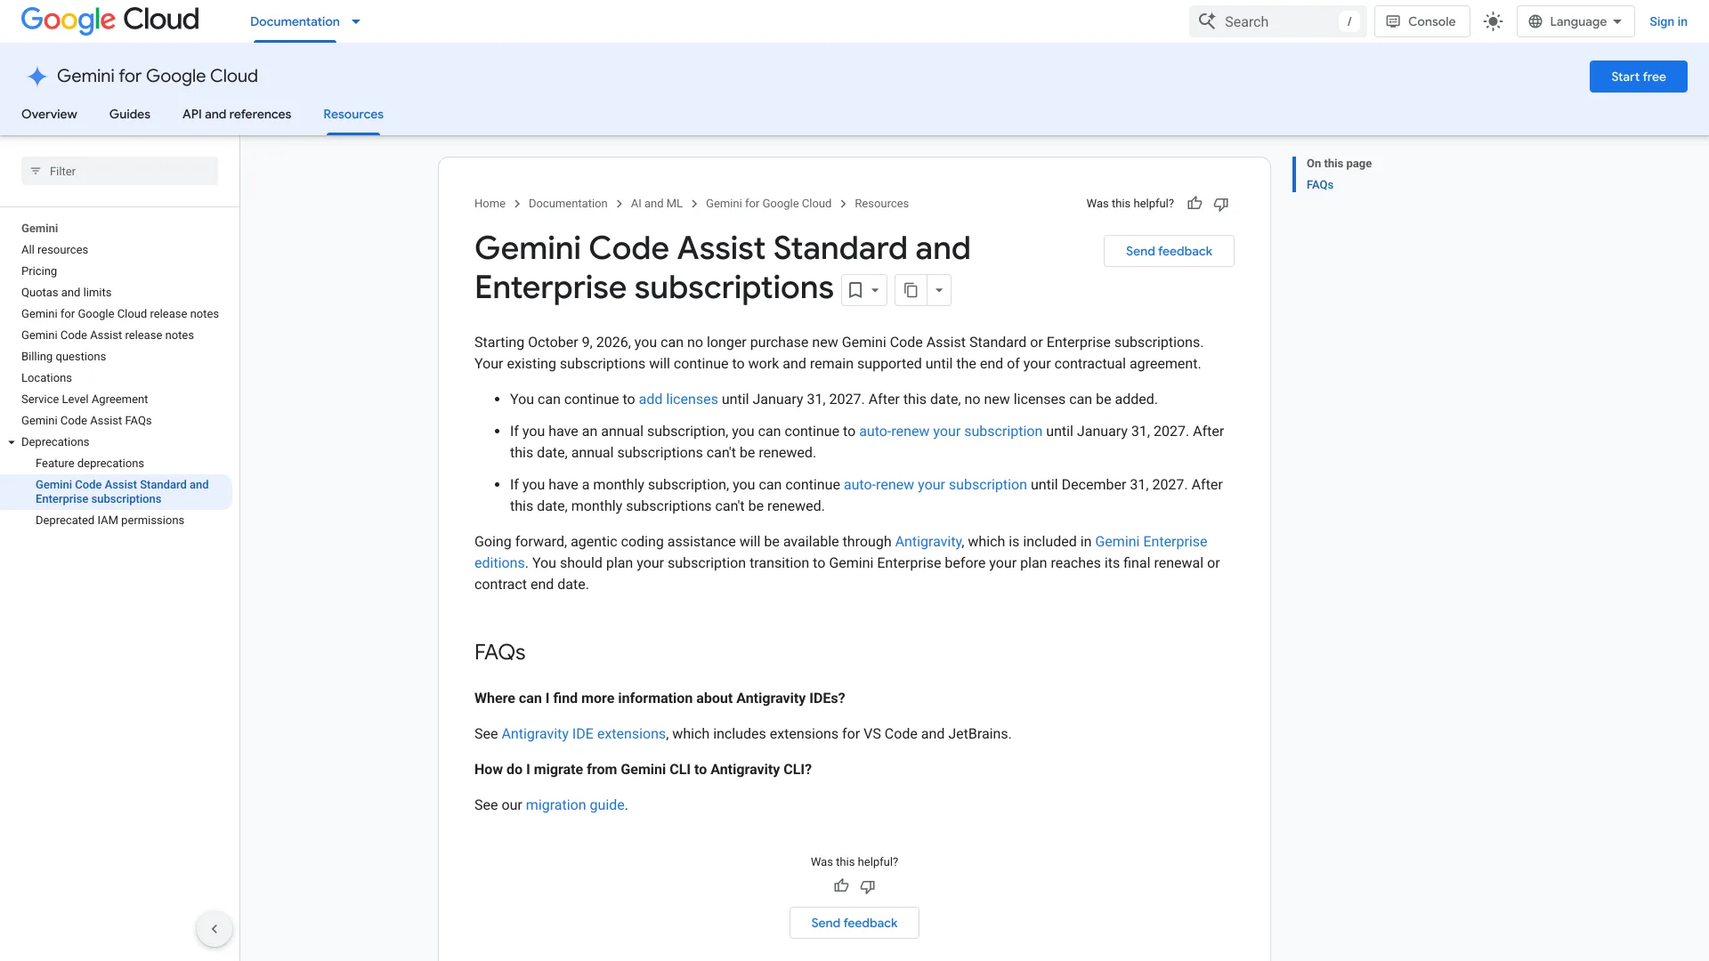This screenshot has height=961, width=1709.
Task: Select the Resources tab
Action: point(353,114)
